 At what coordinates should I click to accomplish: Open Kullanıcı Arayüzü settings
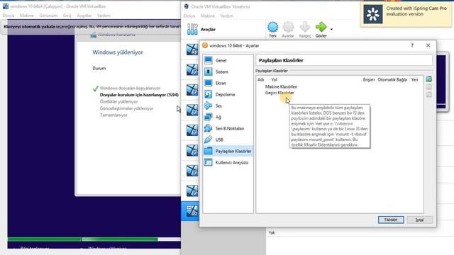pyautogui.click(x=228, y=162)
